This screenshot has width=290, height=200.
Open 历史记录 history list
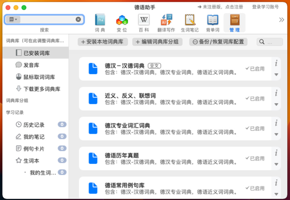pos(36,124)
